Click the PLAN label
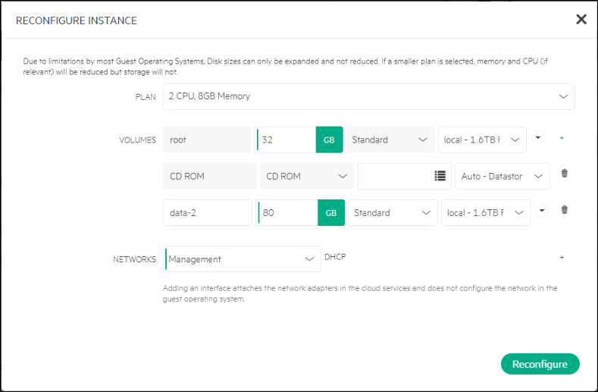Screen dimensions: 598x392 coord(146,97)
